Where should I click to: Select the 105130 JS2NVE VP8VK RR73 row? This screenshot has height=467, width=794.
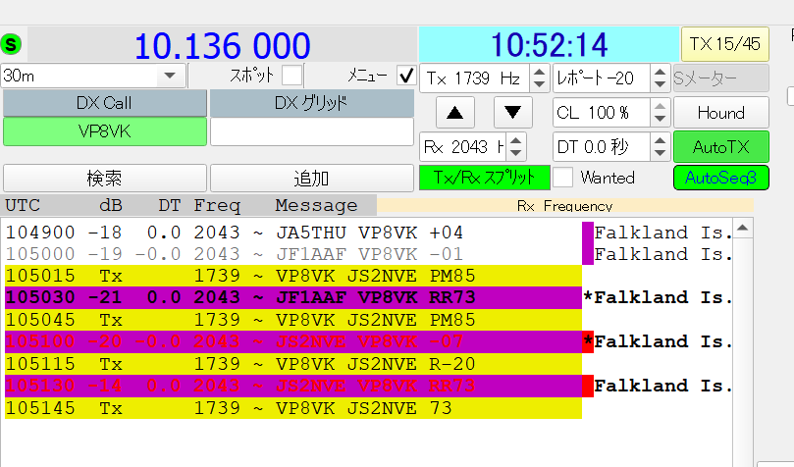pos(369,386)
